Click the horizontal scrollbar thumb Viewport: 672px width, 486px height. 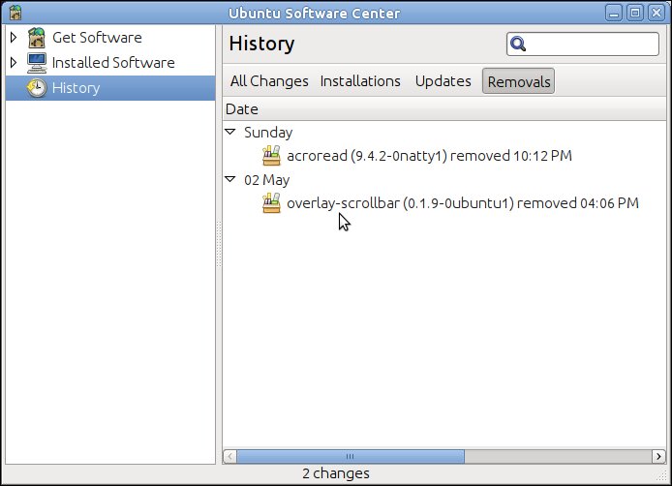pyautogui.click(x=351, y=456)
